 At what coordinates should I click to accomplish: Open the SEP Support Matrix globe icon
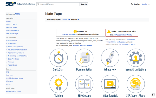click(x=136, y=84)
